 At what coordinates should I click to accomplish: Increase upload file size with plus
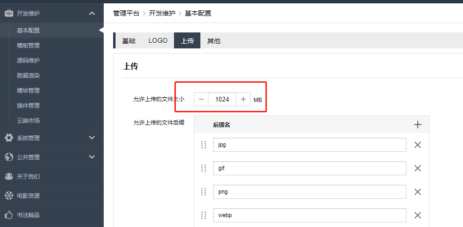pos(243,99)
